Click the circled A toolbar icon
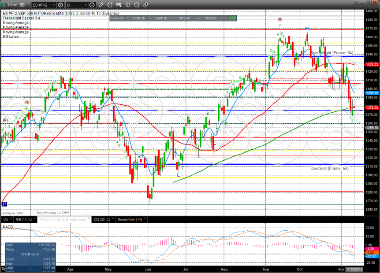Image resolution: width=380 pixels, height=273 pixels. (136, 5)
